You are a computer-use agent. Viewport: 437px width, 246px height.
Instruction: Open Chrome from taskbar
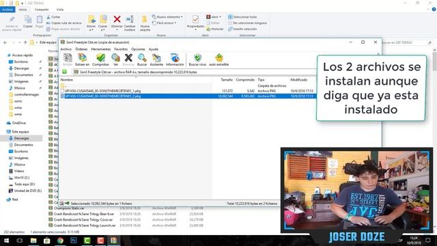(x=60, y=241)
